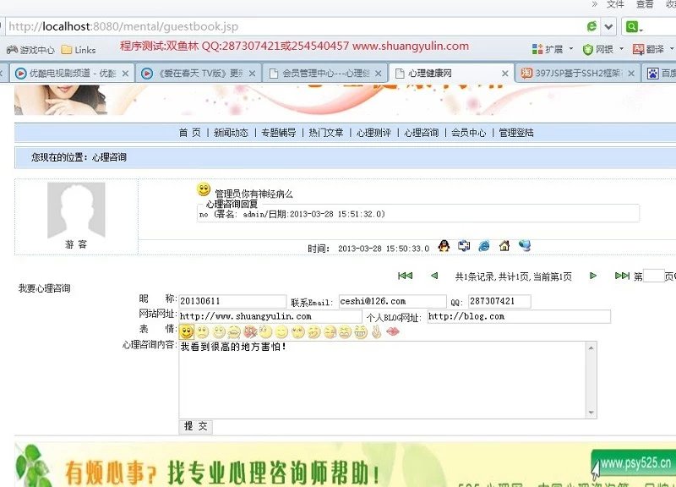Expand the 扩展 dropdown arrow
The height and width of the screenshot is (487, 676).
pos(571,49)
